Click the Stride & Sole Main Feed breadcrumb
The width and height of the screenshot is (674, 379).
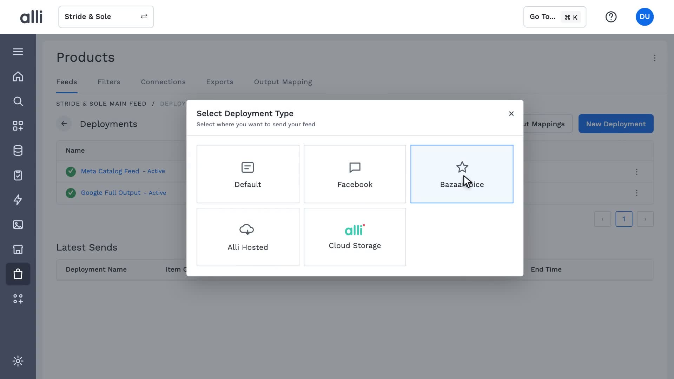101,104
